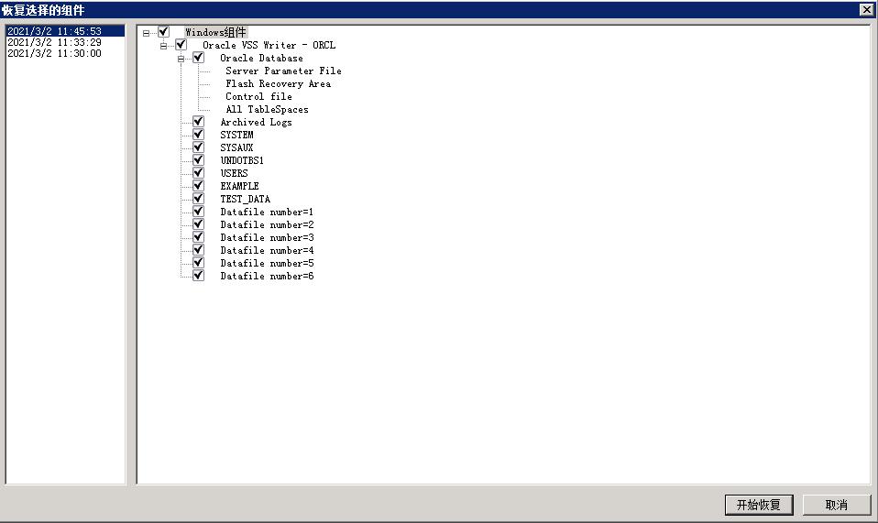The height and width of the screenshot is (523, 878).
Task: Toggle the SYSAUX checkbox
Action: (x=198, y=147)
